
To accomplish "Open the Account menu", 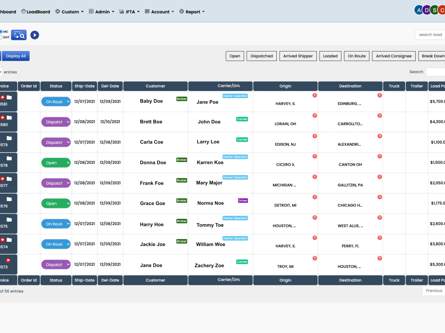I will (159, 12).
